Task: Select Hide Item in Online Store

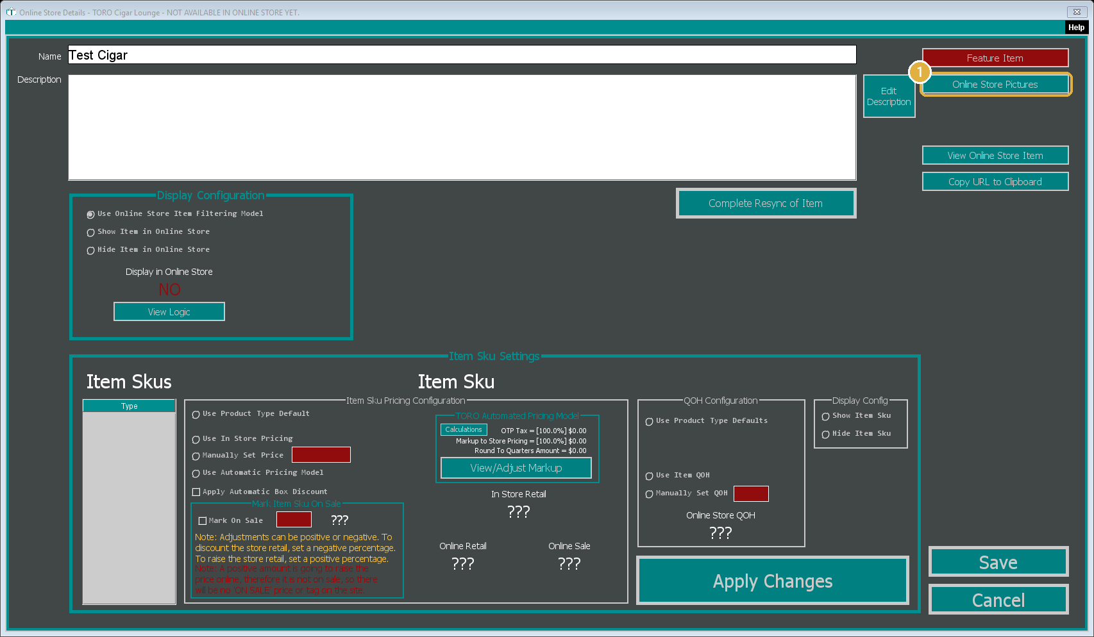Action: click(x=148, y=250)
